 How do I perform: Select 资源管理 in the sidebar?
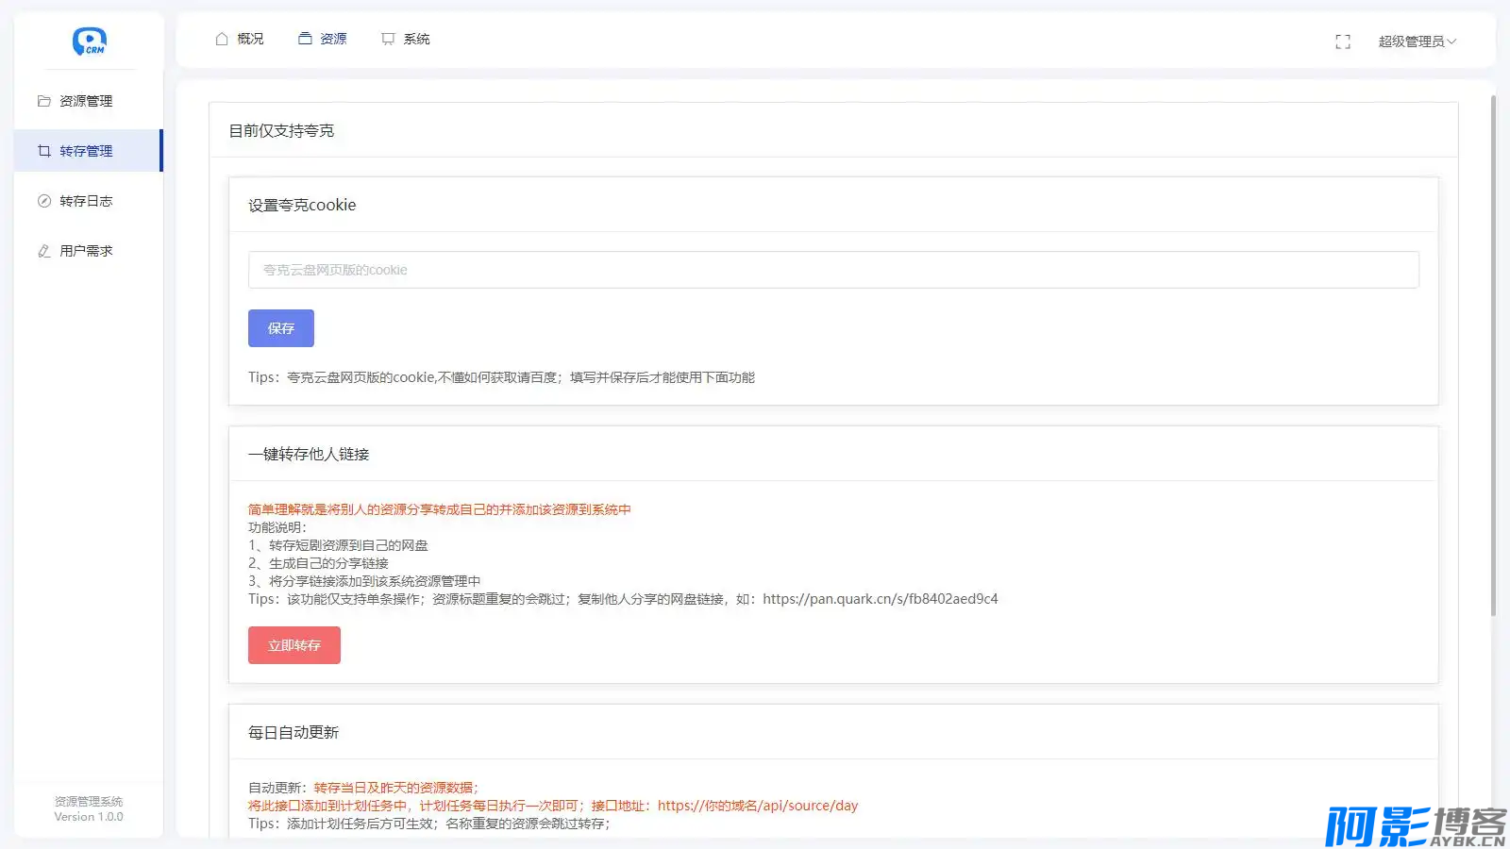pos(89,101)
